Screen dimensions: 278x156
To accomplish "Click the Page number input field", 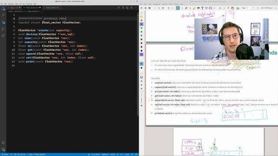I will 249,8.
